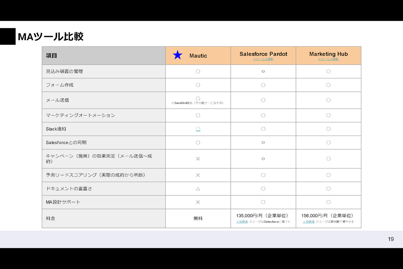The image size is (403, 269).
Task: Click Marketing Hub's ○ in the 見込み顧客の管理 row
Action: (328, 71)
